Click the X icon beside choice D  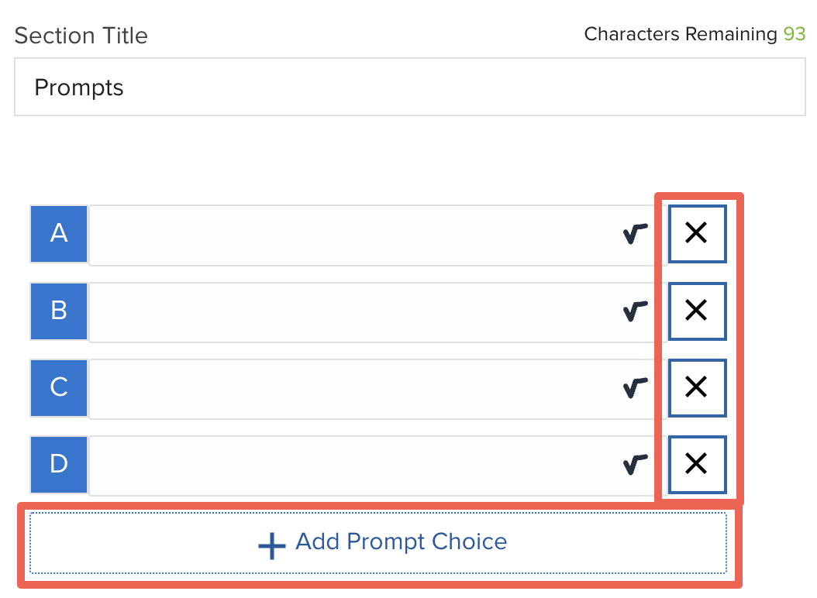click(697, 465)
